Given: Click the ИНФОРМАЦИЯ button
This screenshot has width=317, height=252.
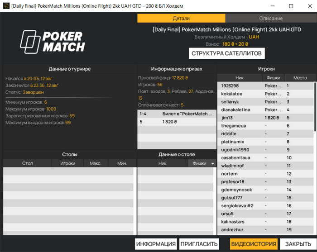Looking at the screenshot, I should pyautogui.click(x=156, y=244).
